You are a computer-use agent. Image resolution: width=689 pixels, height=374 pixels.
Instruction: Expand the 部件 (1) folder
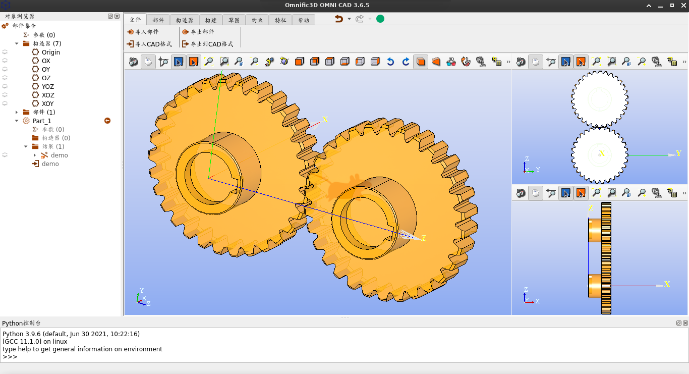17,112
